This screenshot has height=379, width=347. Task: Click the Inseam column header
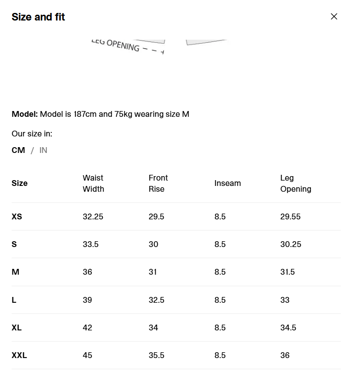coord(227,183)
